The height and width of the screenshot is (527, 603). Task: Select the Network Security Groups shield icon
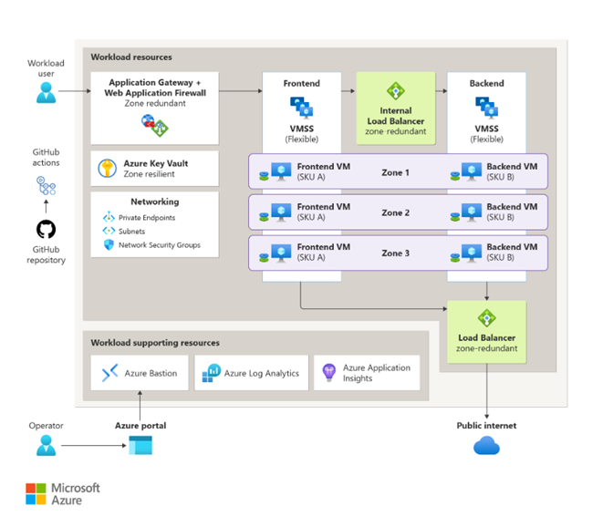[x=109, y=244]
